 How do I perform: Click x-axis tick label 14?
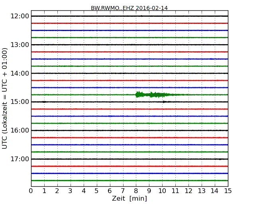coord(215,191)
